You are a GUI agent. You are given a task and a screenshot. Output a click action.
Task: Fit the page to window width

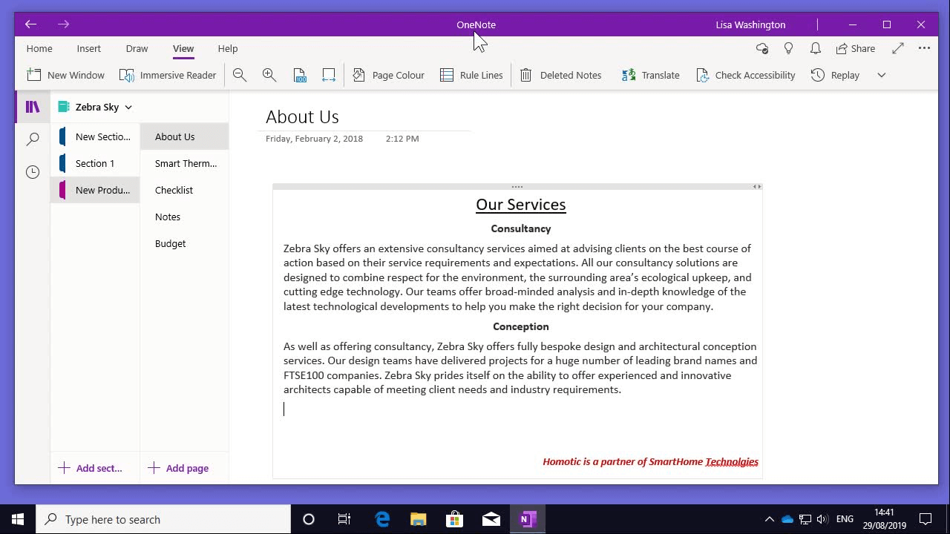tap(329, 74)
